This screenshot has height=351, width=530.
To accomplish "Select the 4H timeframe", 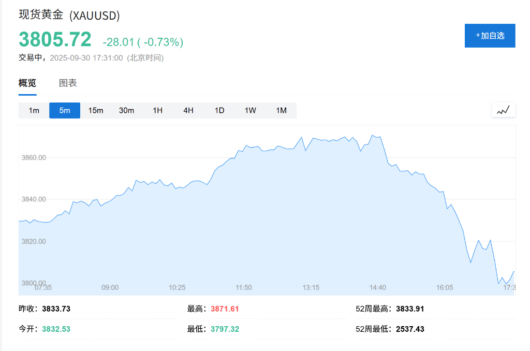I will click(188, 110).
